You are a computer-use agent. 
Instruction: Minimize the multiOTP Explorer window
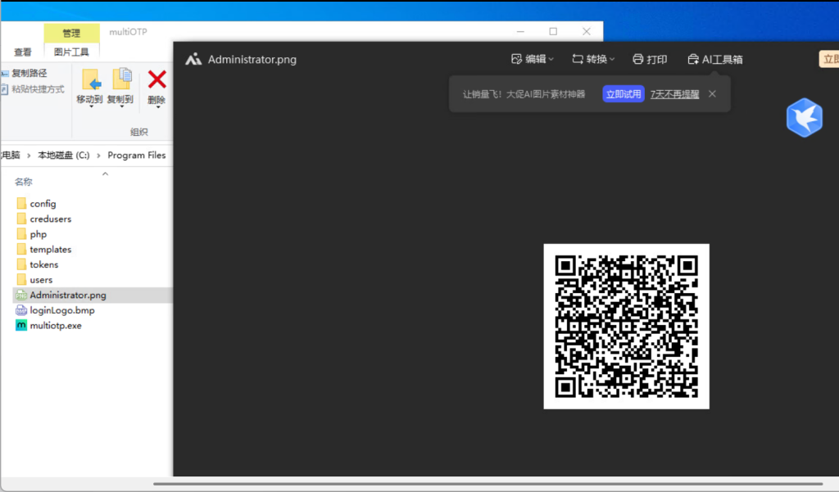point(520,32)
